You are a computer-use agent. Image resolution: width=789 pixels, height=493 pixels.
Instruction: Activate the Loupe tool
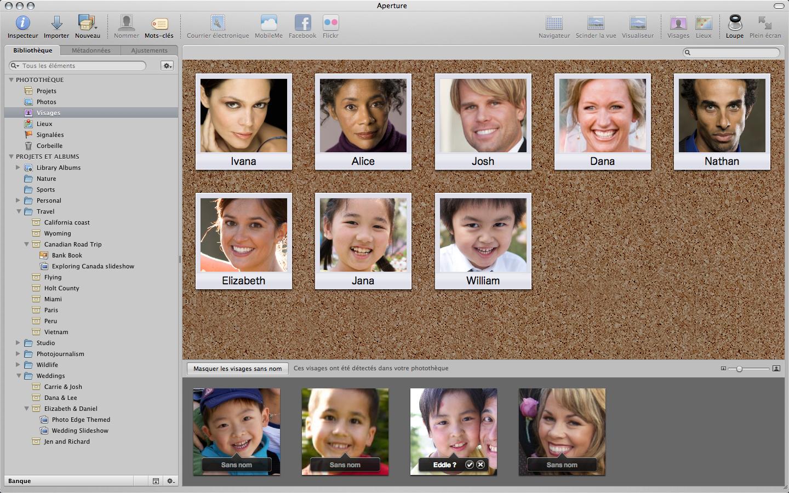coord(734,23)
